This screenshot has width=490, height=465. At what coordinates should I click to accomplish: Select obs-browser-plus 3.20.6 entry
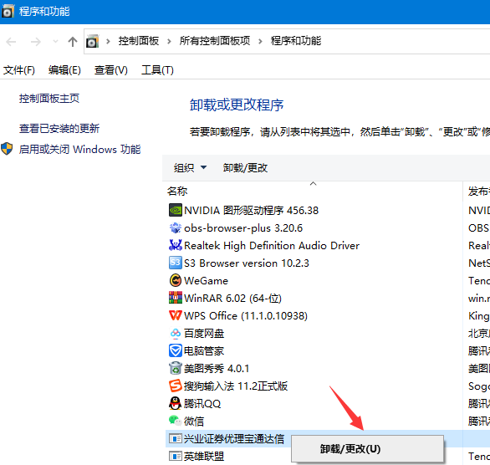click(243, 227)
